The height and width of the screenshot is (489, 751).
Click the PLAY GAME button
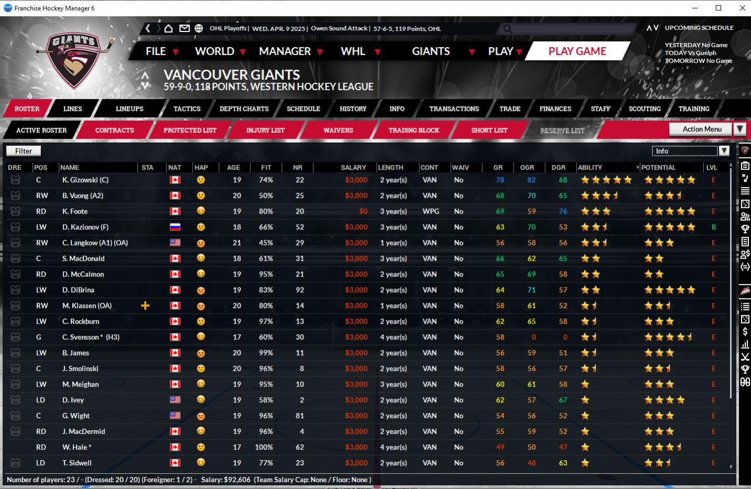tap(577, 51)
